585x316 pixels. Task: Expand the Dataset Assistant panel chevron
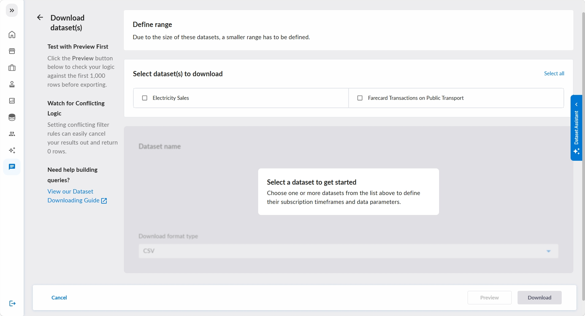click(576, 104)
